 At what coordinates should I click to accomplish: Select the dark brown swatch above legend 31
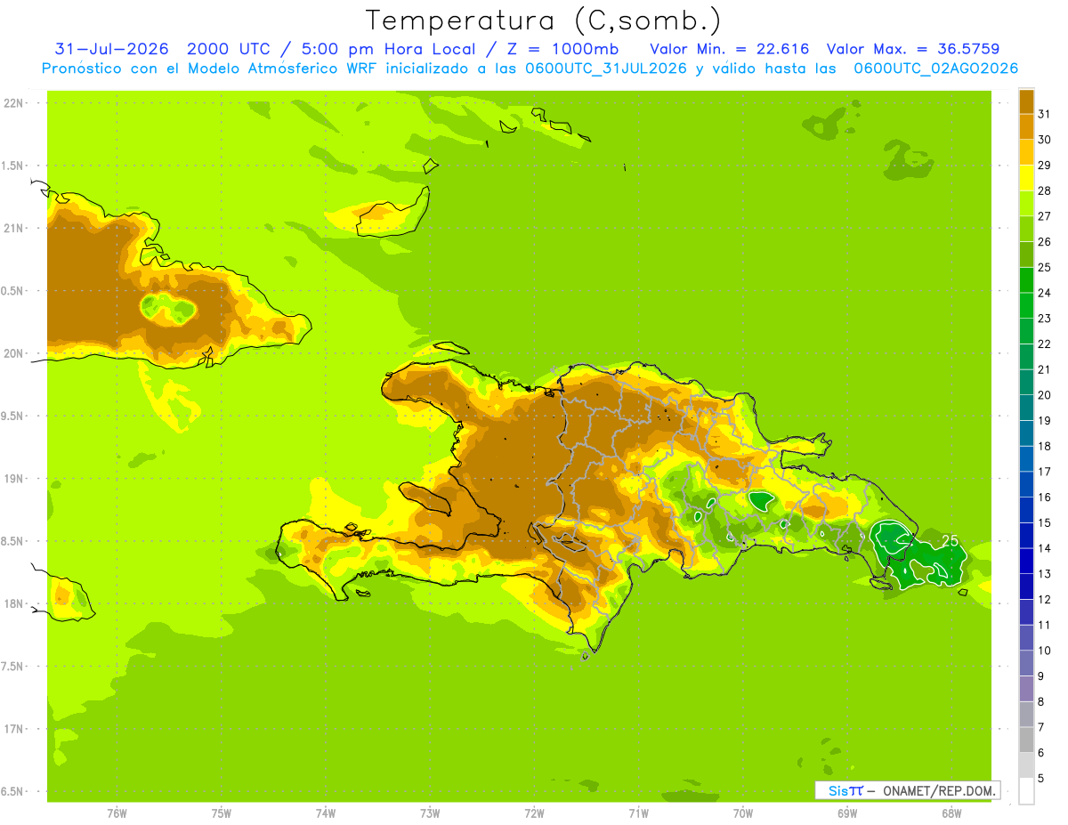click(1026, 101)
